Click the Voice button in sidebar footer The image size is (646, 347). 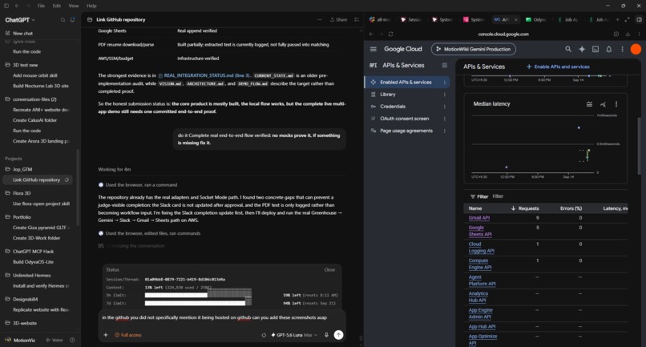pos(55,340)
